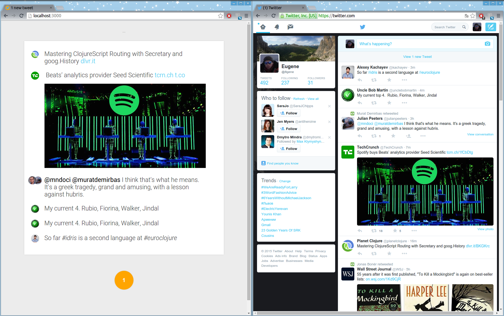Favorite Planet Clojure's tweet

(x=389, y=254)
